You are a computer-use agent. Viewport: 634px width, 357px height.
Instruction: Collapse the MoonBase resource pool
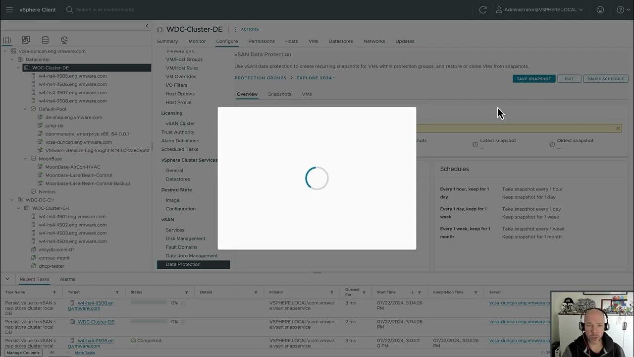tap(26, 159)
